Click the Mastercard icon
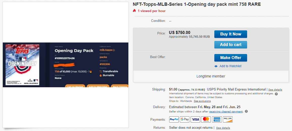 206,119
